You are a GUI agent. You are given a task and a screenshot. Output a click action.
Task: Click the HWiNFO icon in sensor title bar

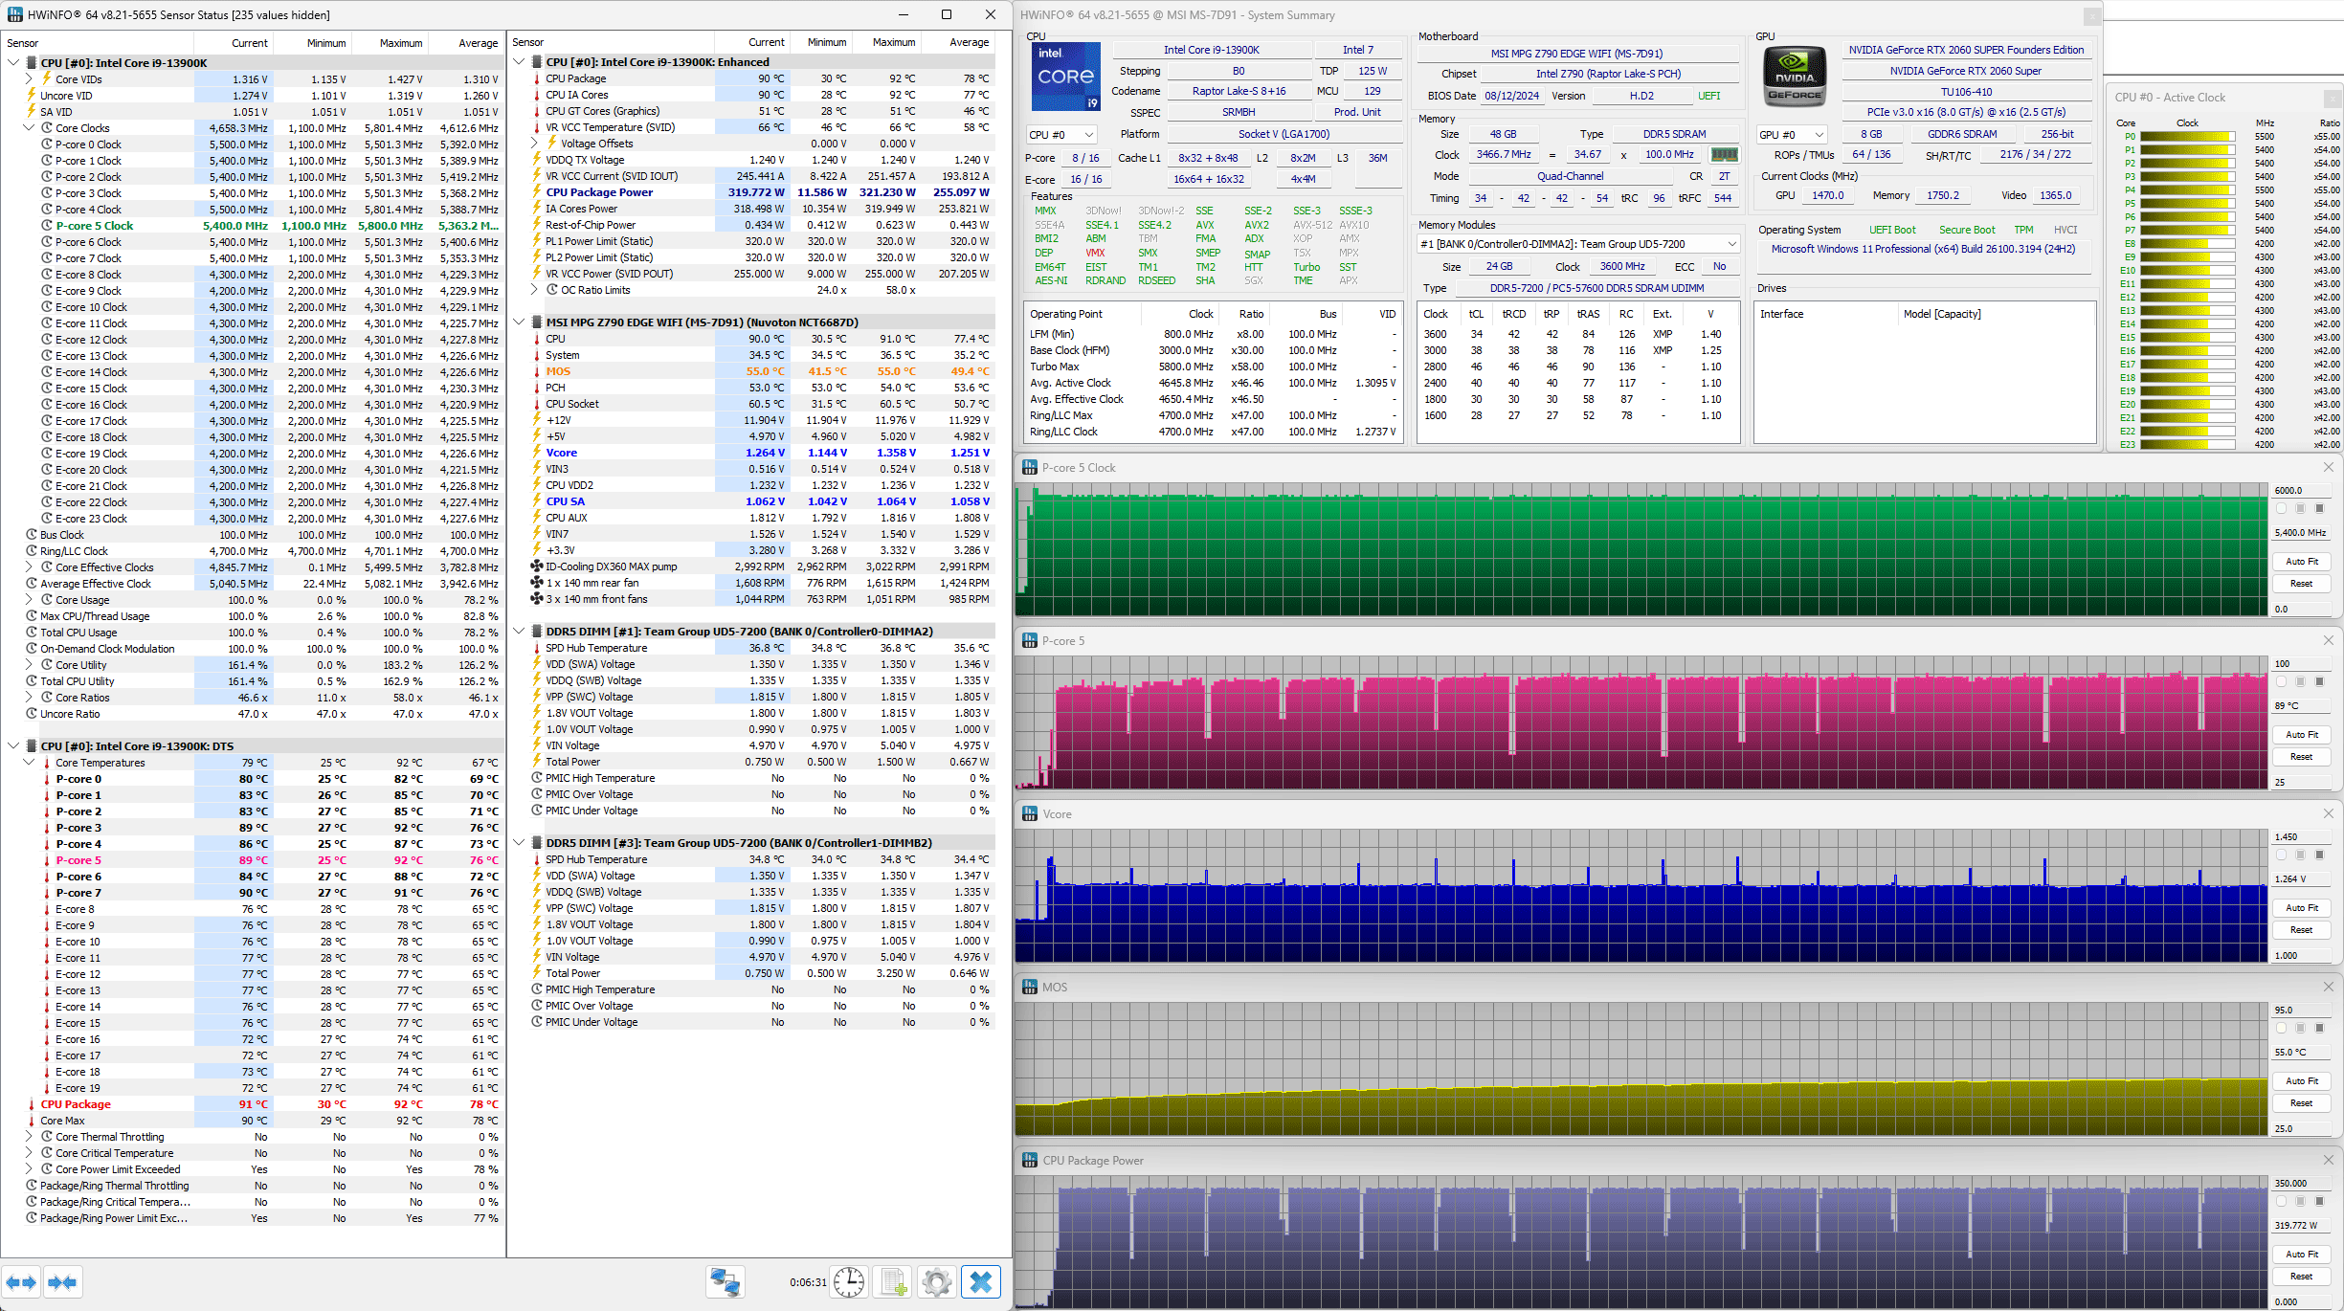click(x=14, y=14)
